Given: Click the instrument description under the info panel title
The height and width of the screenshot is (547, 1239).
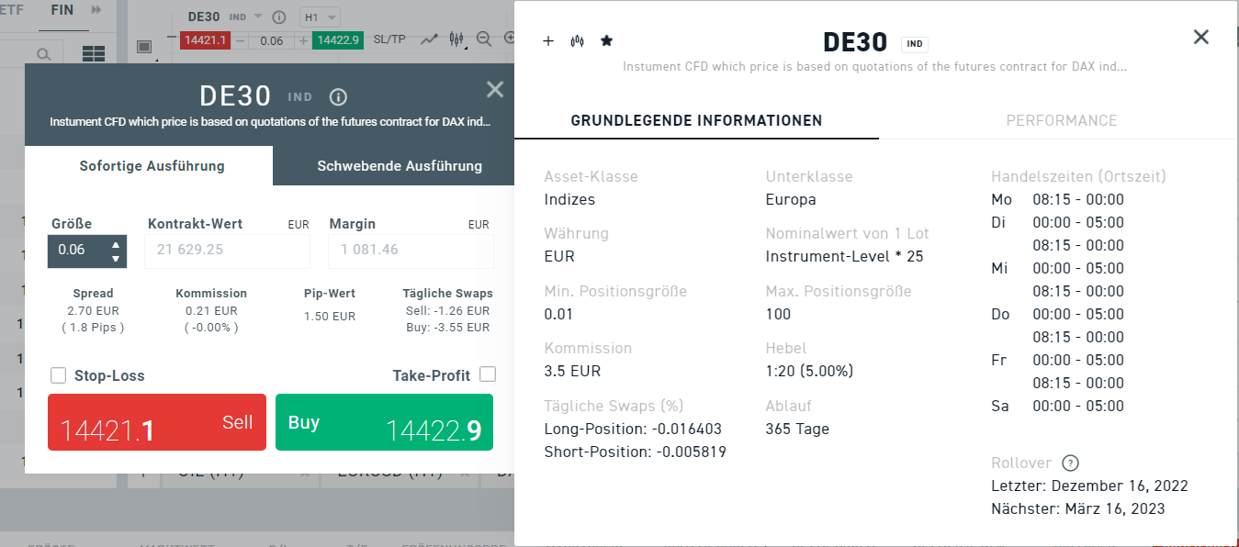Looking at the screenshot, I should (x=874, y=67).
